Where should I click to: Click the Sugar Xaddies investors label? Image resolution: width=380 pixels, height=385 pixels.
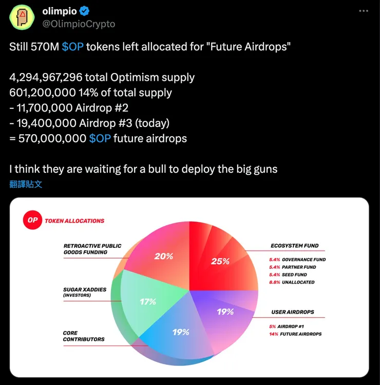(85, 292)
